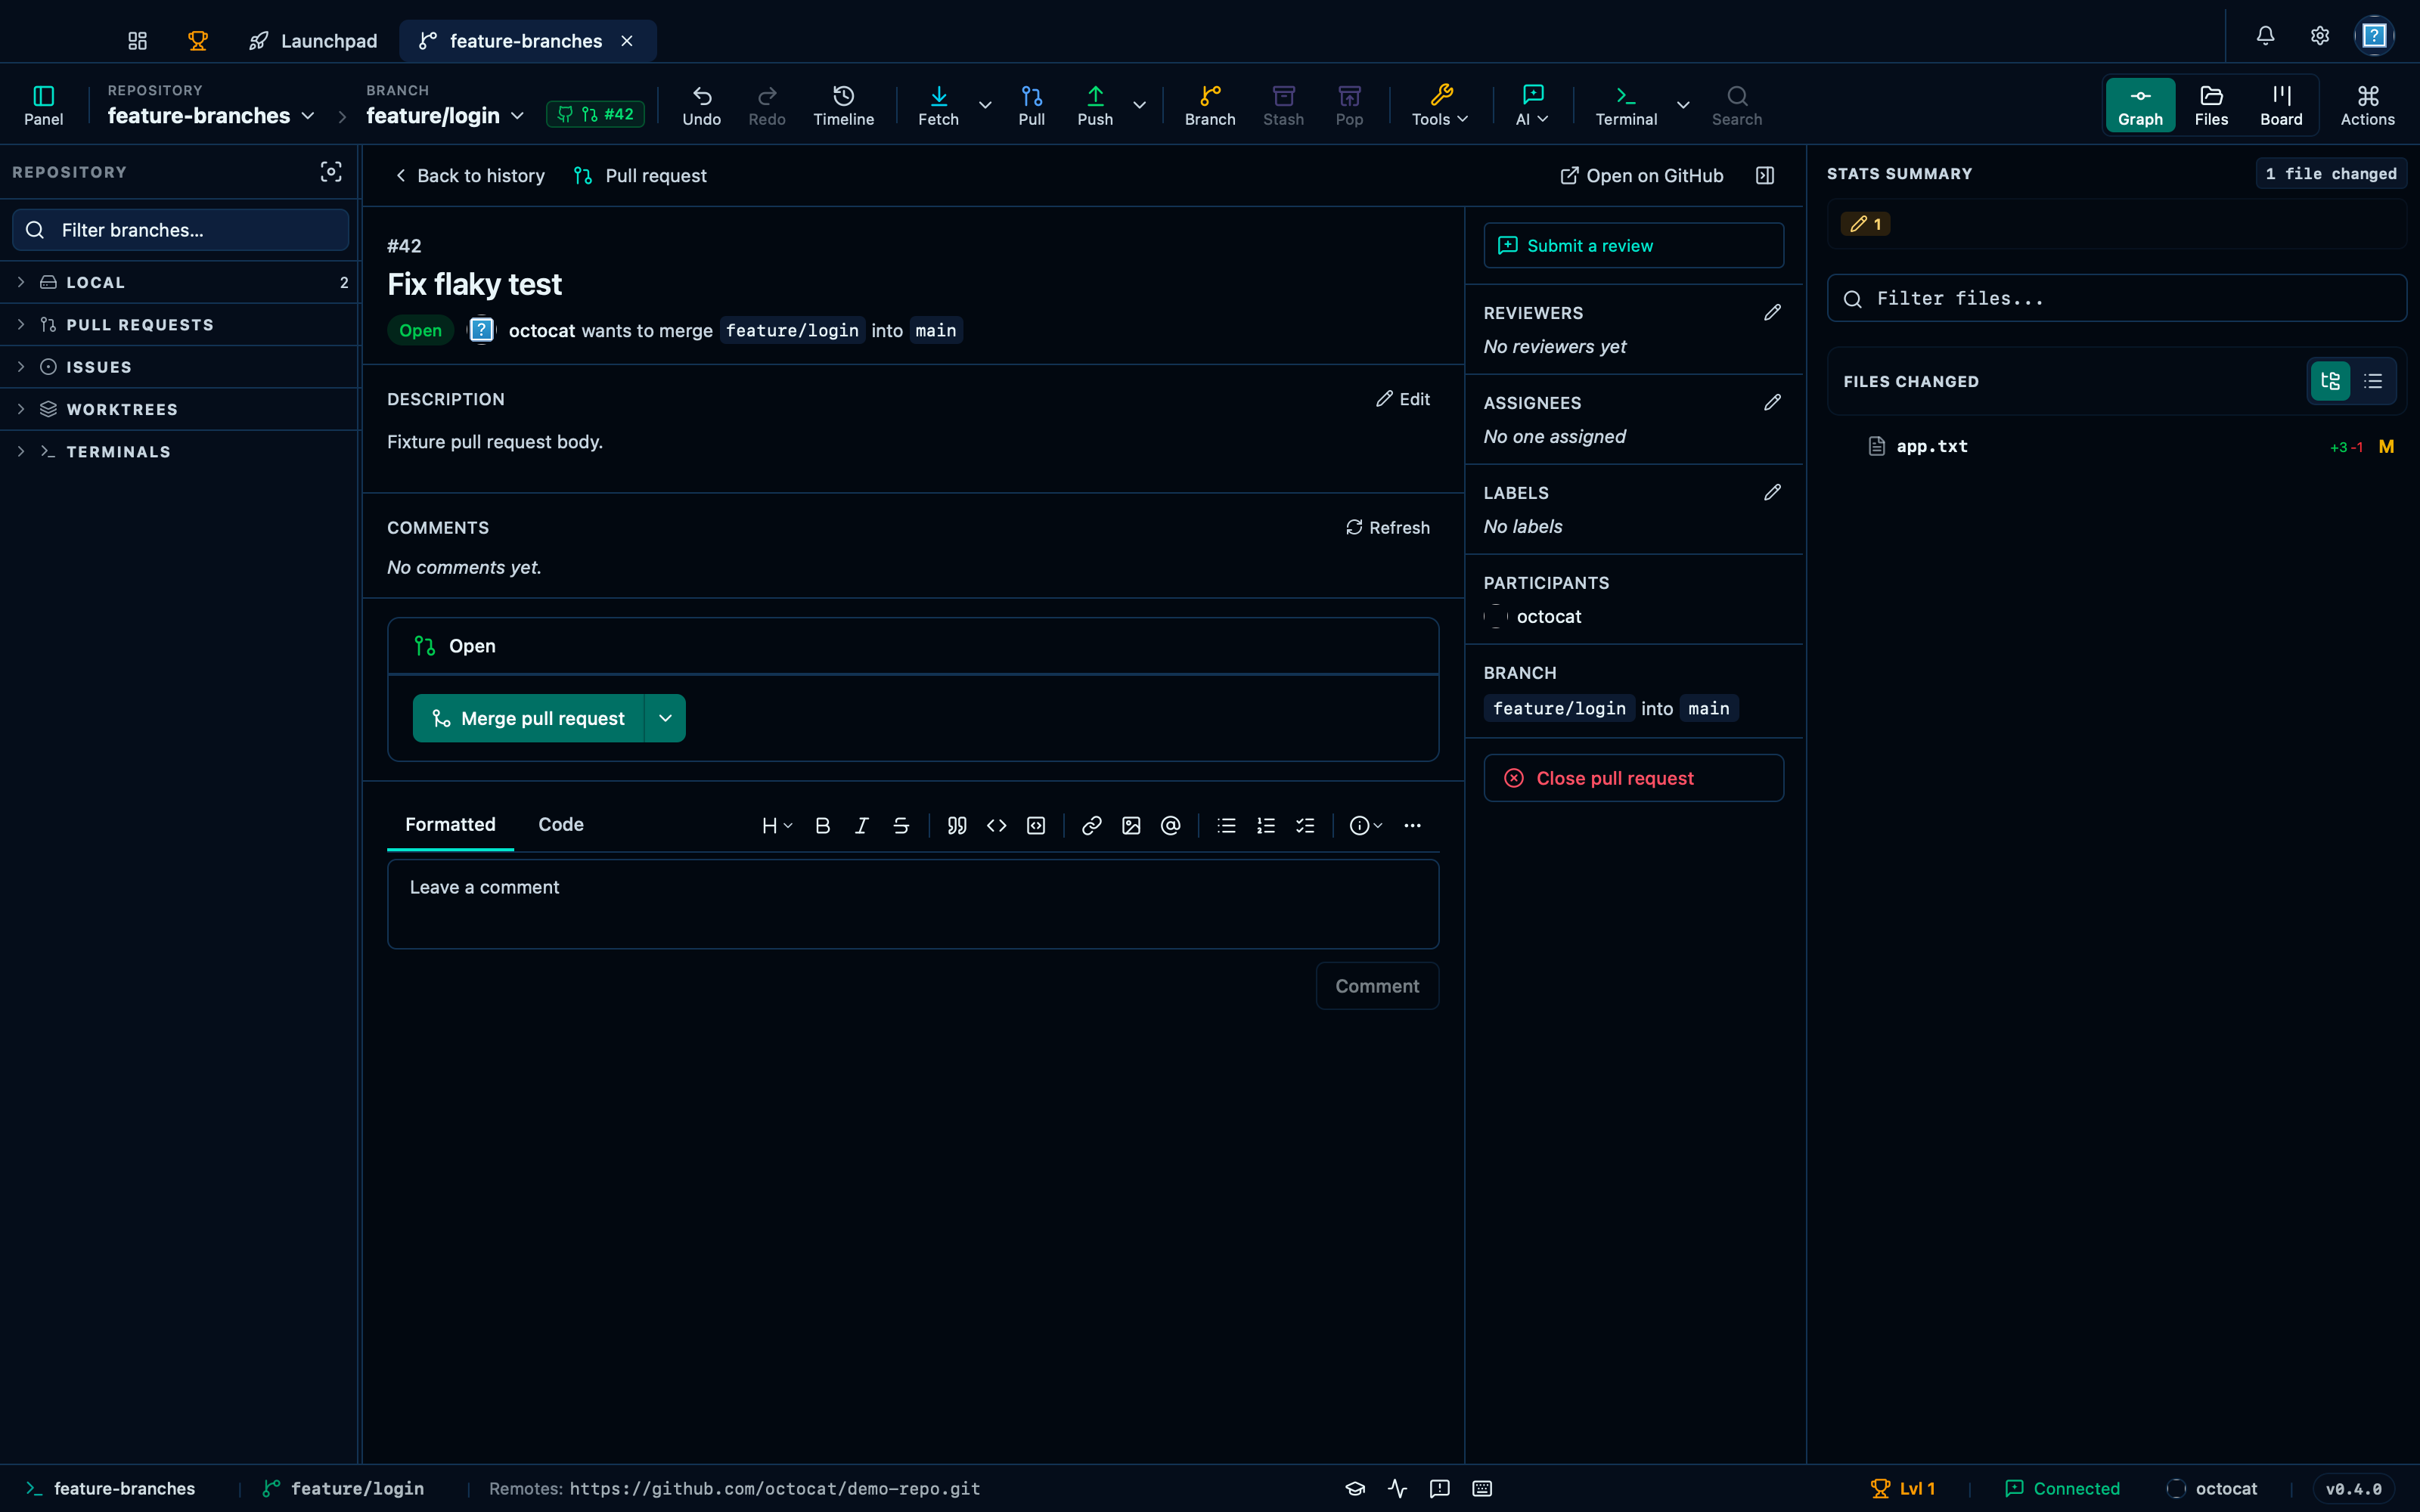Open the merge options dropdown arrow

665,718
